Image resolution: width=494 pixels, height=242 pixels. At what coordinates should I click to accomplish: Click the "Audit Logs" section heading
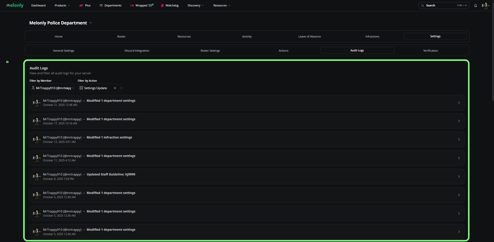pyautogui.click(x=39, y=68)
